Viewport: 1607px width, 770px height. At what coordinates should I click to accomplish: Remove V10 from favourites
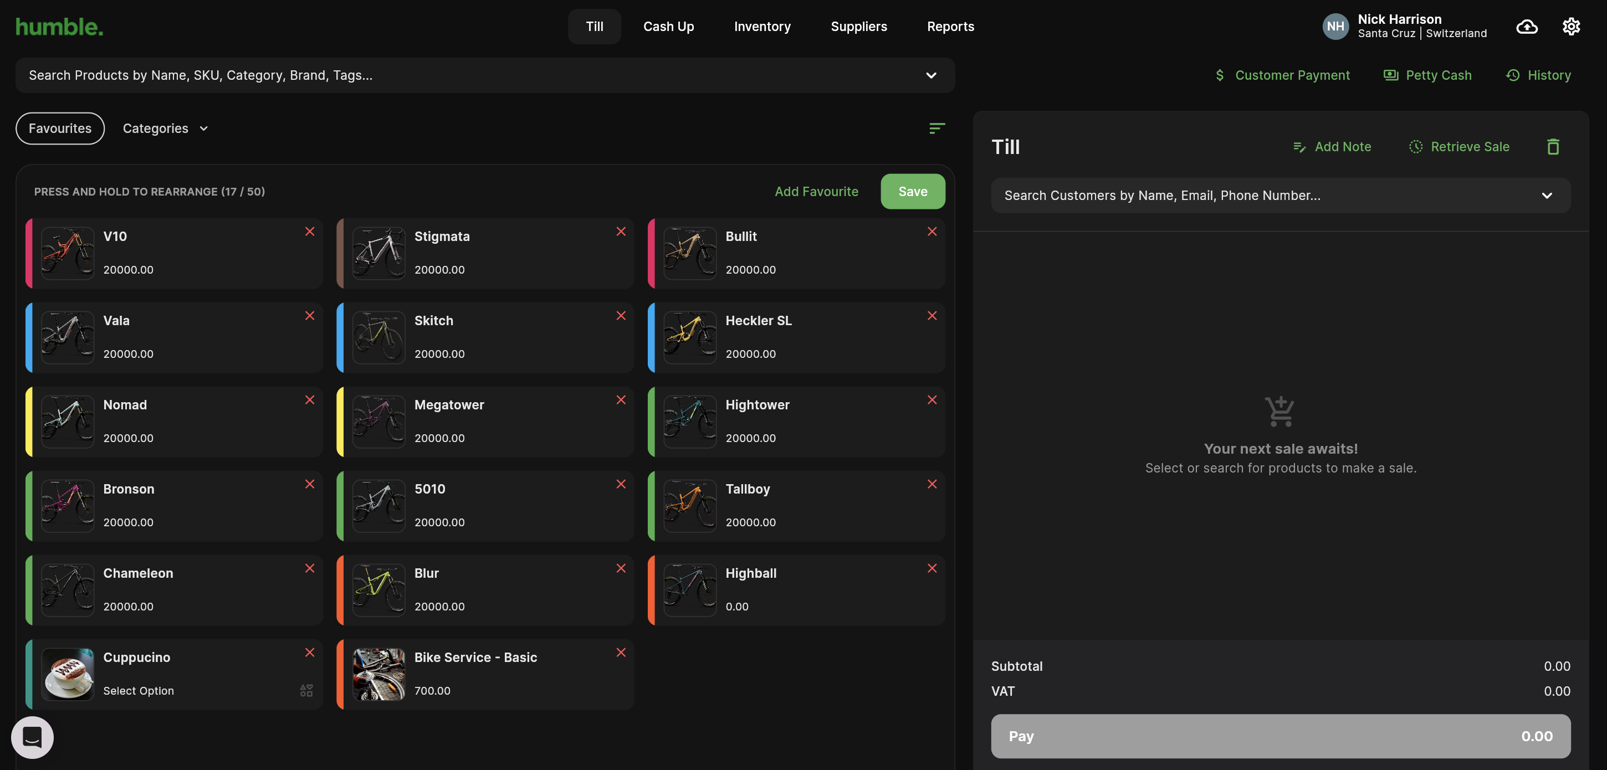309,232
